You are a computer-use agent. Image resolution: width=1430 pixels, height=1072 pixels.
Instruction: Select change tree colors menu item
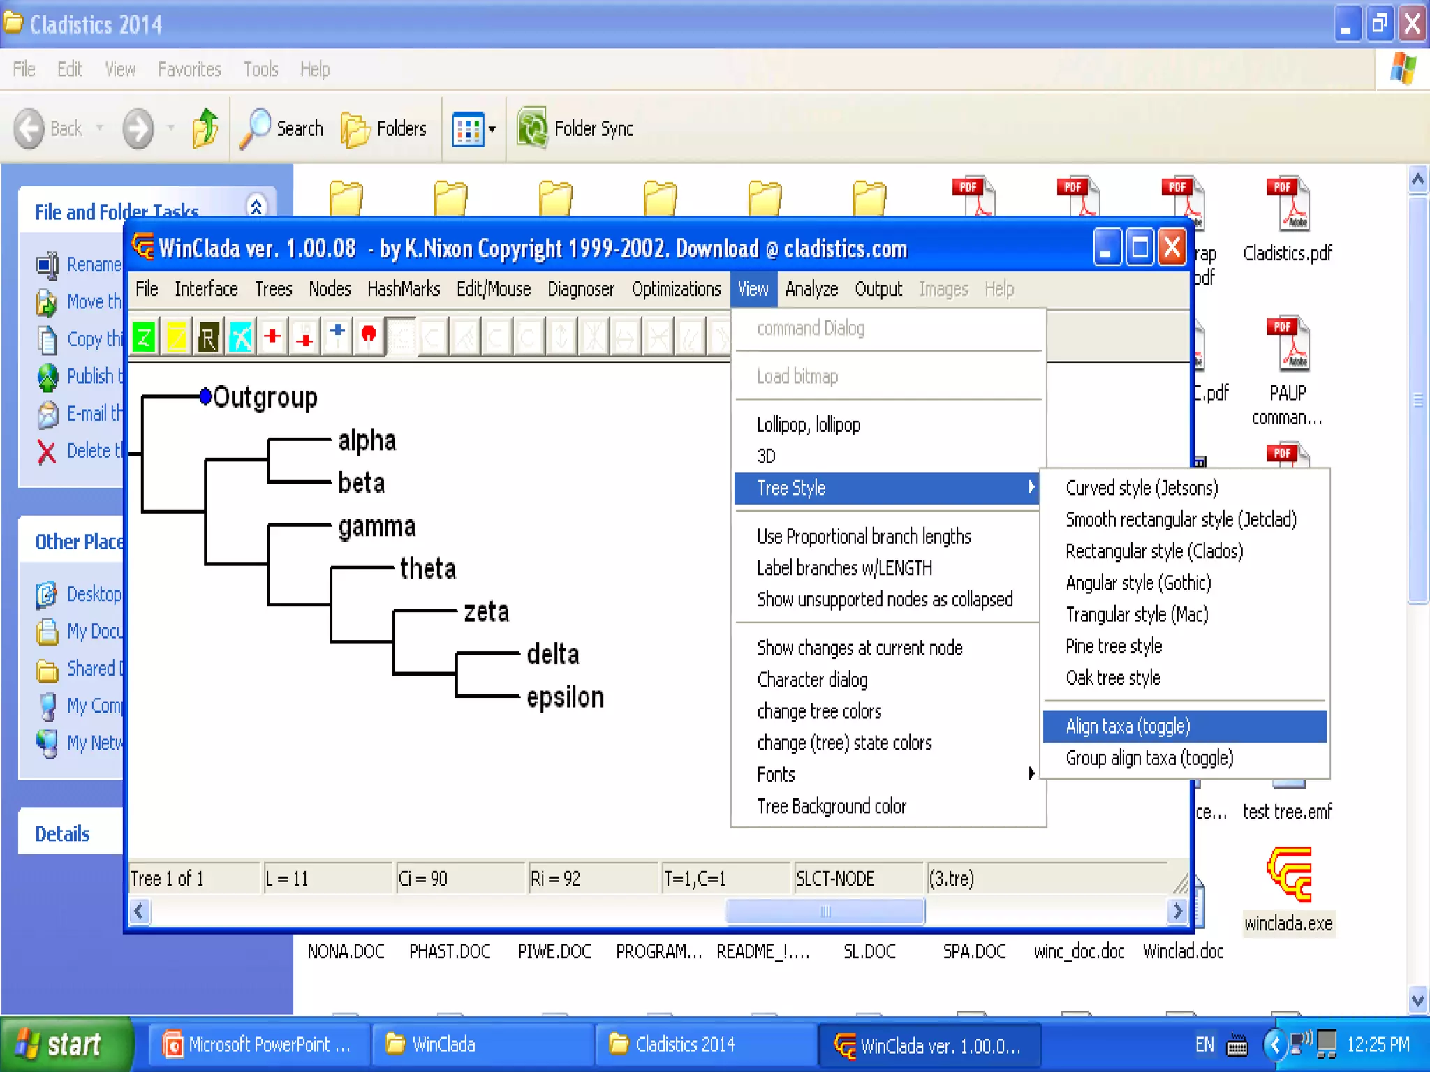[819, 712]
